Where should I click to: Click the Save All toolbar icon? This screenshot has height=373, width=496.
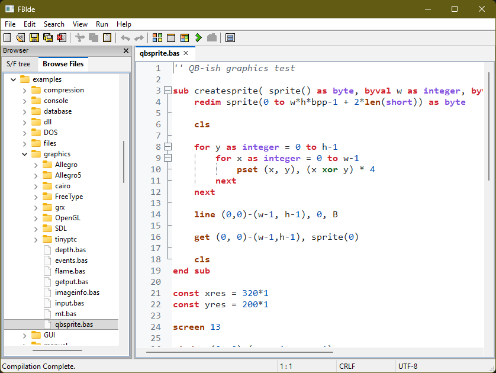coord(48,38)
